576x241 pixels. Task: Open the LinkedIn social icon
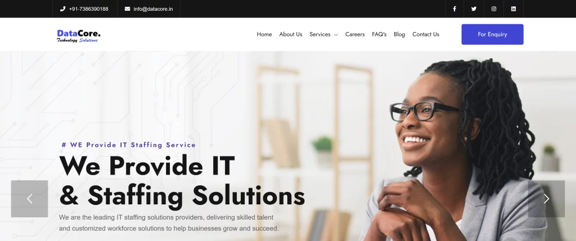[514, 9]
